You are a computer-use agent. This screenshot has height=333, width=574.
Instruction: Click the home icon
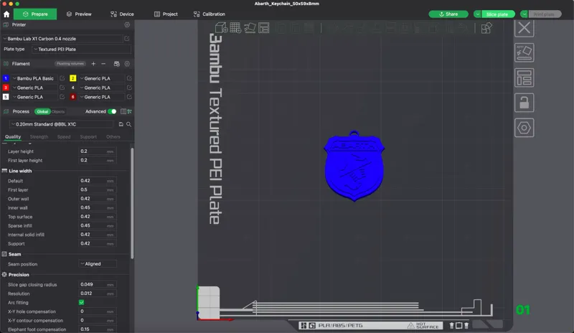(6, 14)
